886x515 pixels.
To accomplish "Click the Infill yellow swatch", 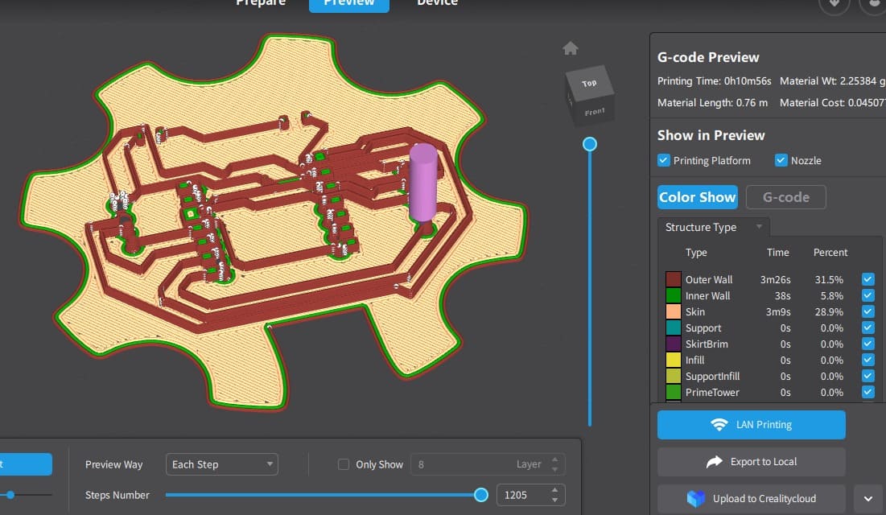I will [x=673, y=360].
